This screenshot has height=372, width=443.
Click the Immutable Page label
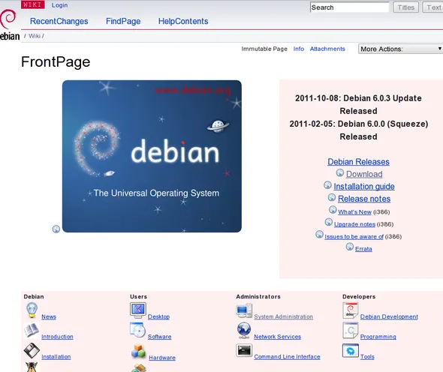pyautogui.click(x=264, y=49)
